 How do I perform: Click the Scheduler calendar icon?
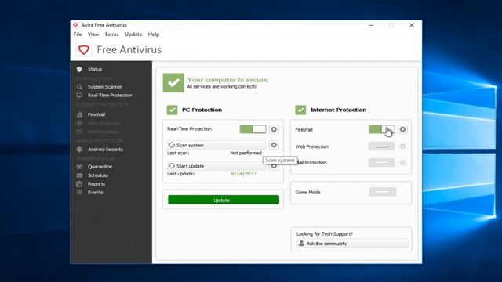(x=79, y=175)
